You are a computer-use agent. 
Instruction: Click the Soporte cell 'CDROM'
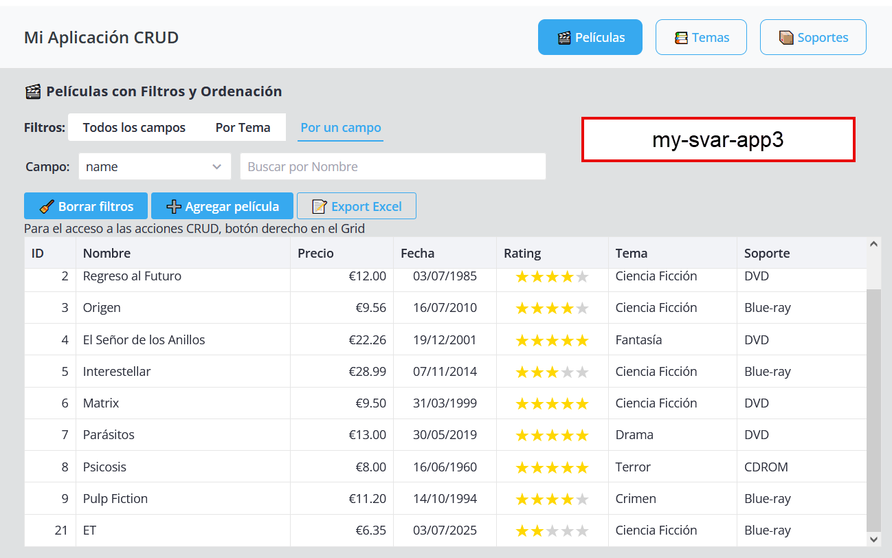click(x=802, y=467)
